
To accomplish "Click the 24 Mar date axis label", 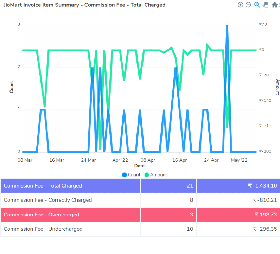I will point(88,160).
